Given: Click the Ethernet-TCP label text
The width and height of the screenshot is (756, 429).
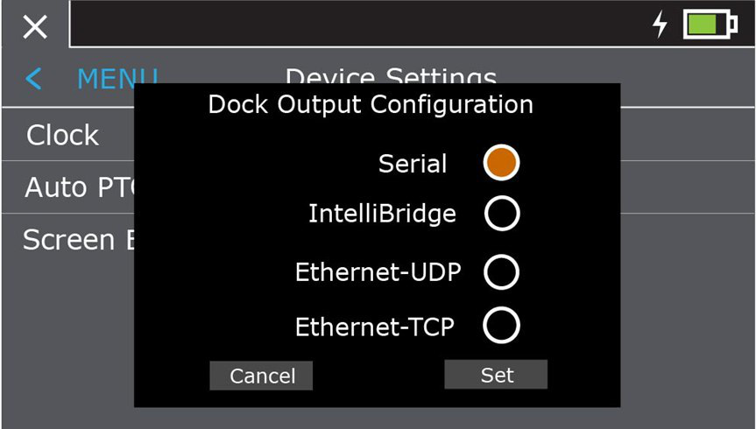Looking at the screenshot, I should pos(375,327).
